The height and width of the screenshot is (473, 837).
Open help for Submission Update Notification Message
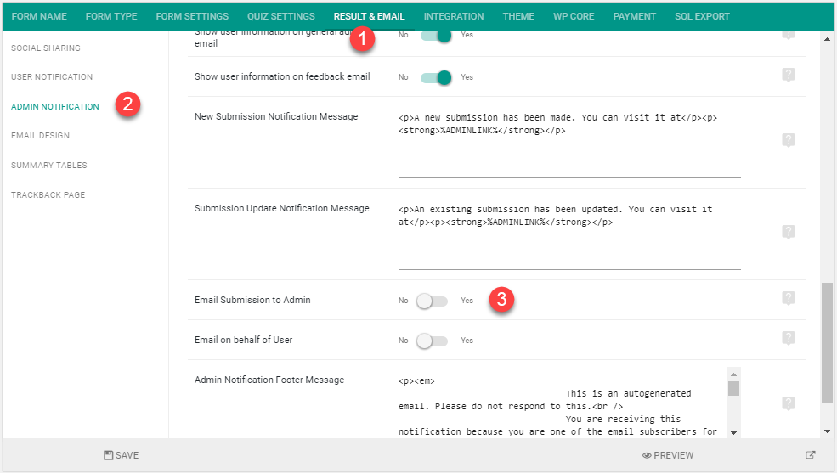coord(789,232)
